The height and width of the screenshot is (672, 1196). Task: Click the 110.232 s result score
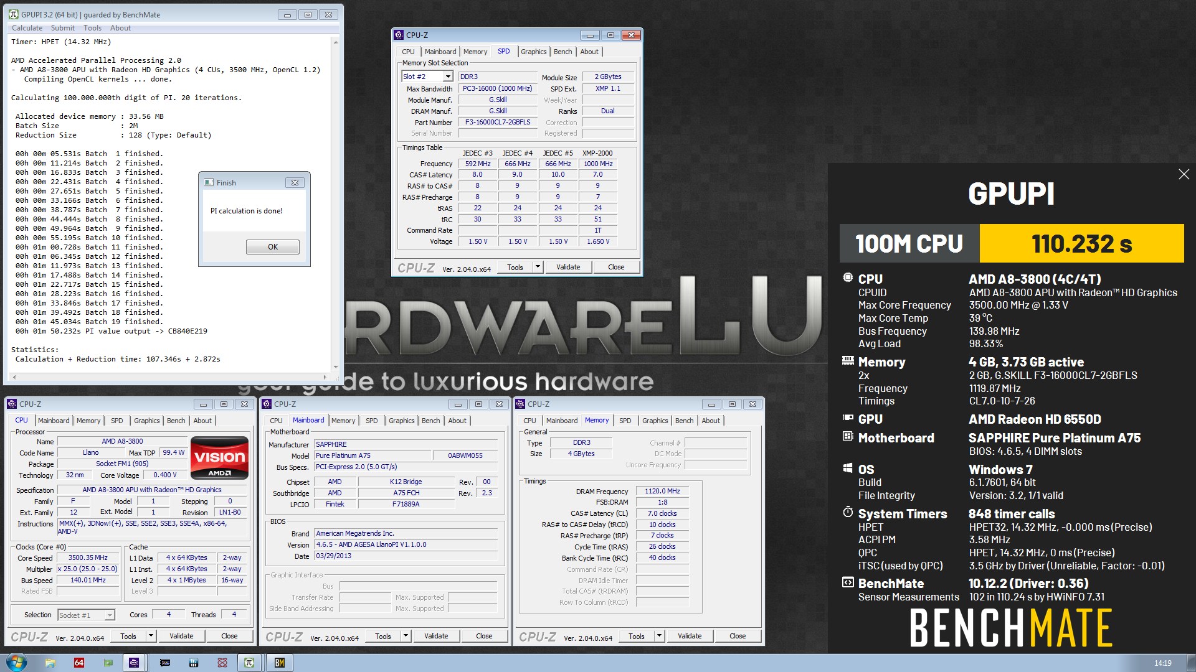pos(1082,243)
